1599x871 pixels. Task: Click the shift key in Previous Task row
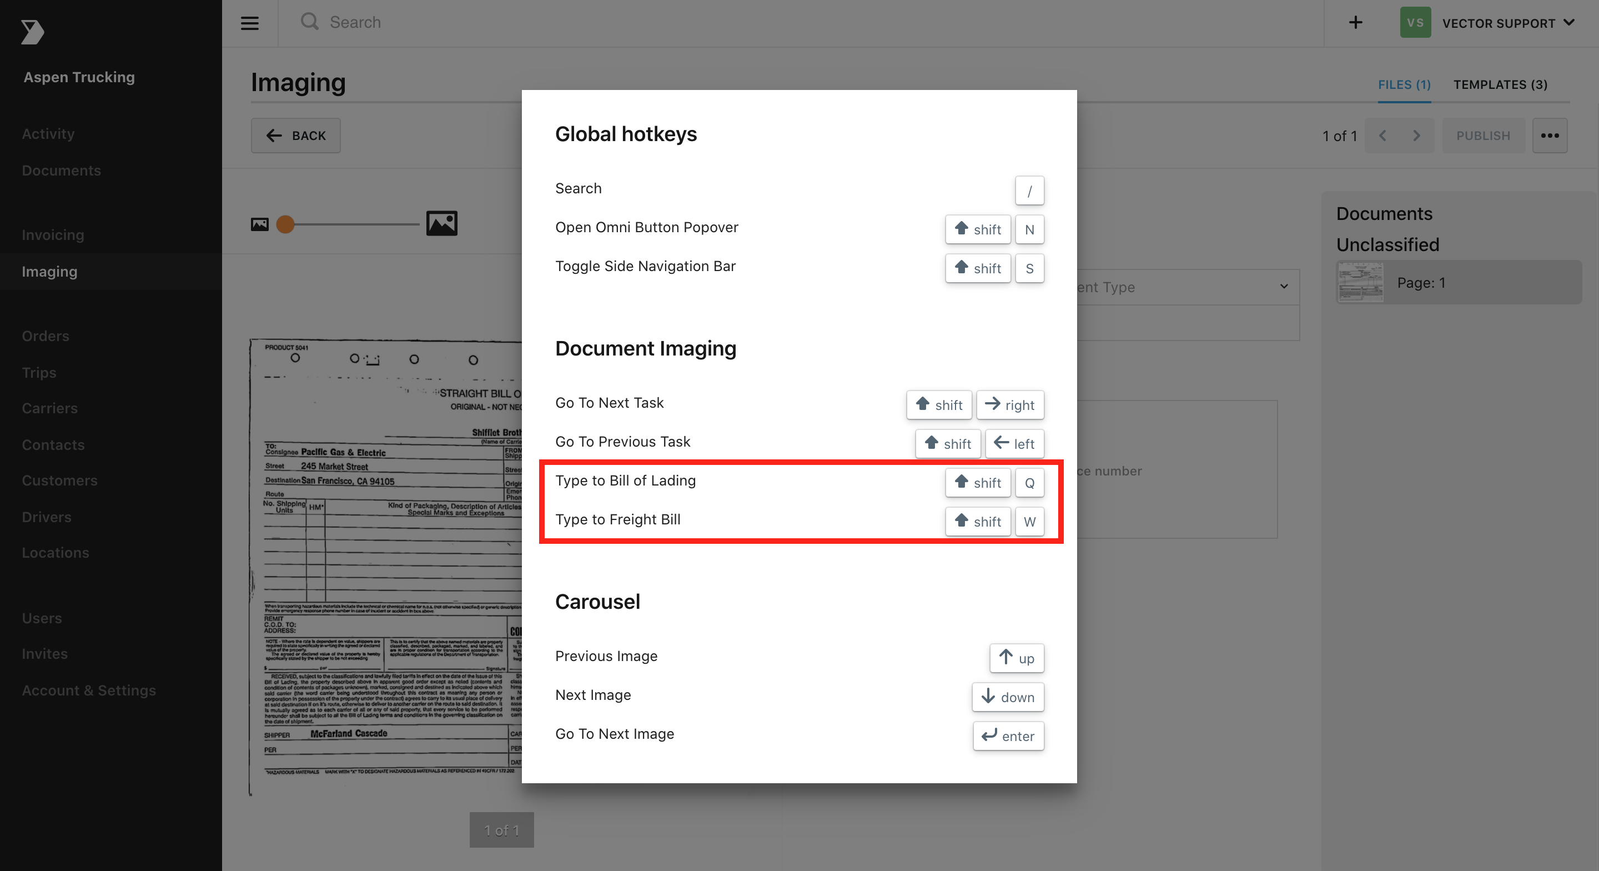948,444
